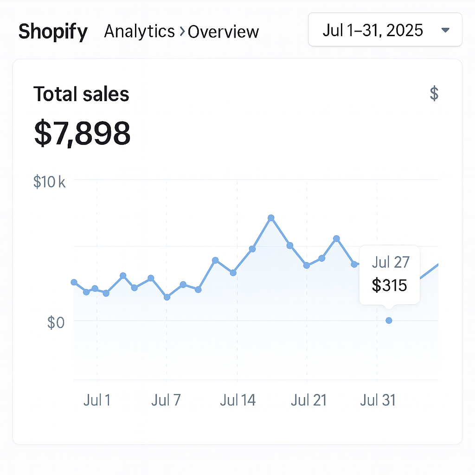Viewport: 475px width, 475px height.
Task: Go to the Analytics breadcrumb
Action: [139, 32]
